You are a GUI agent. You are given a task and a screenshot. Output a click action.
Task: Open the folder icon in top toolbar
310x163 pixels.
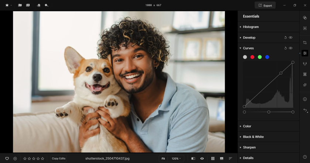(x=20, y=6)
